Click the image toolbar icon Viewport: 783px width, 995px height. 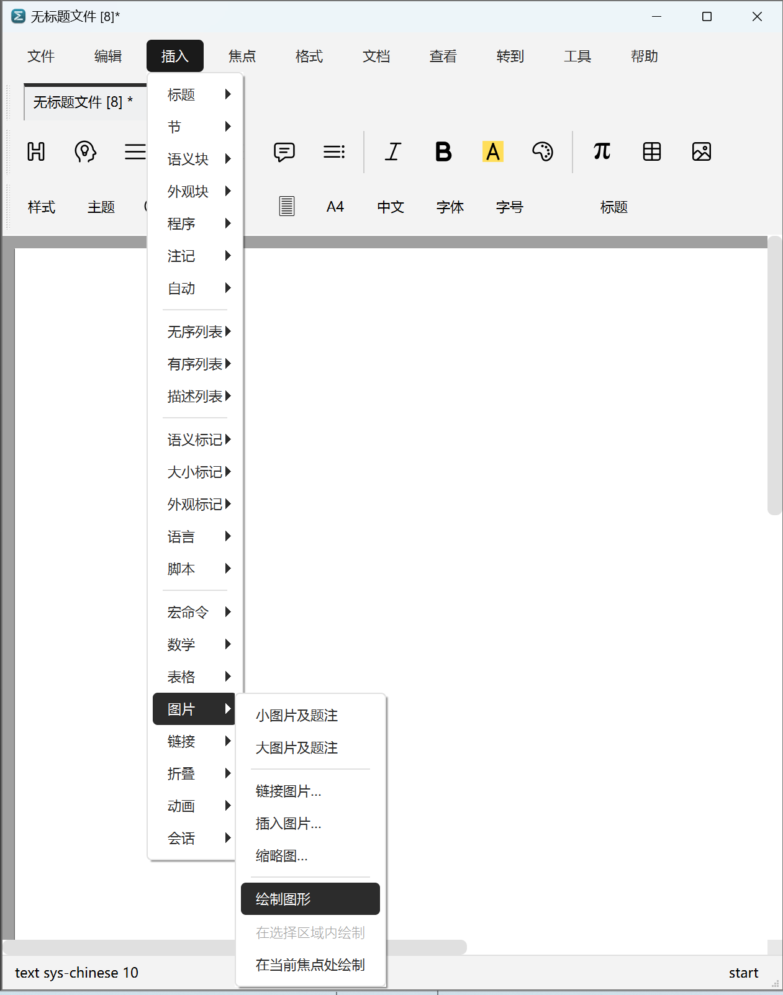tap(701, 151)
